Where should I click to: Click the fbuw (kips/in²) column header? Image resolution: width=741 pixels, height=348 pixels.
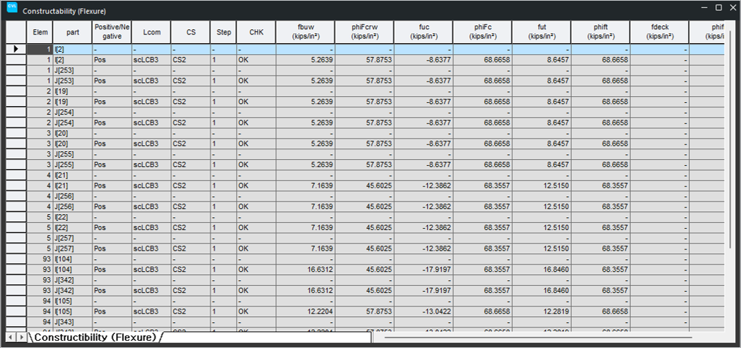click(x=306, y=32)
